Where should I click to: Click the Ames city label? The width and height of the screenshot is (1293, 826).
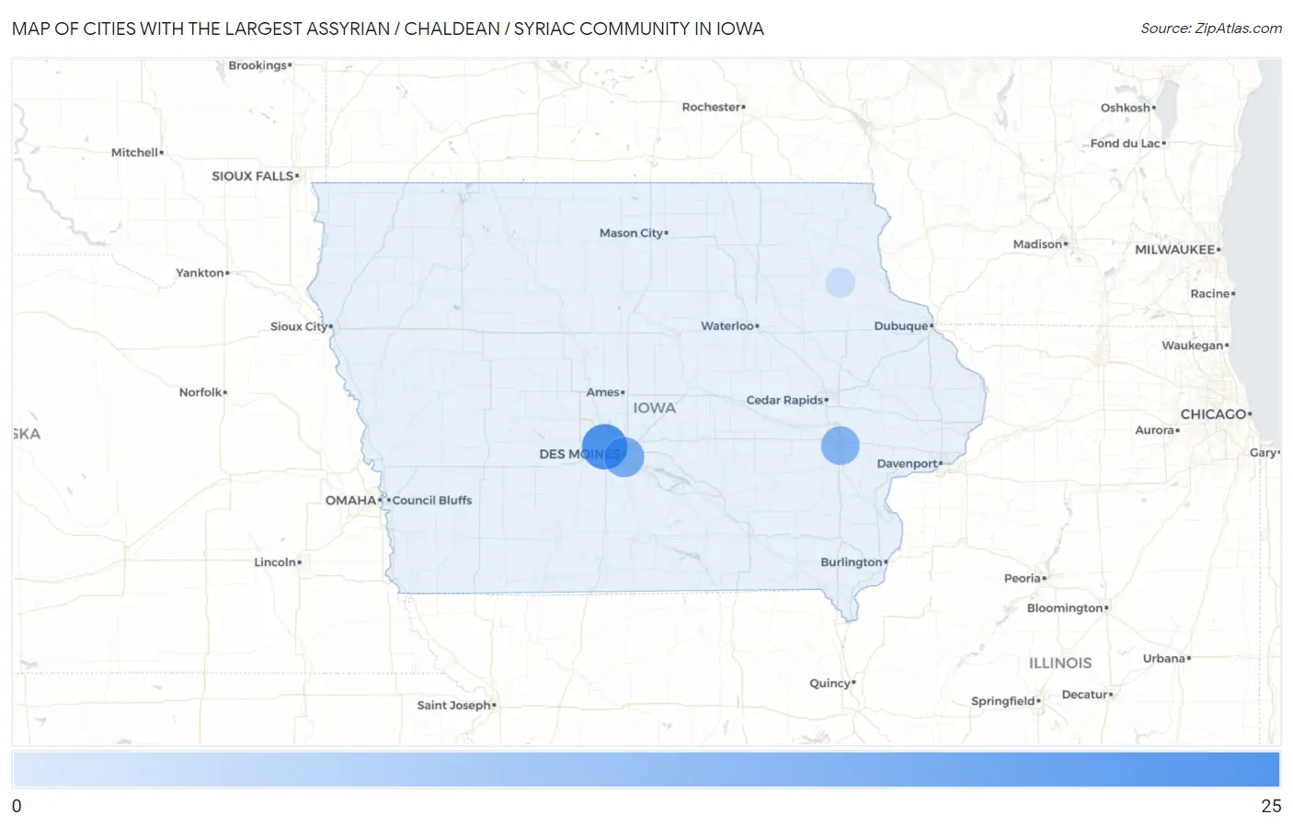click(x=603, y=392)
